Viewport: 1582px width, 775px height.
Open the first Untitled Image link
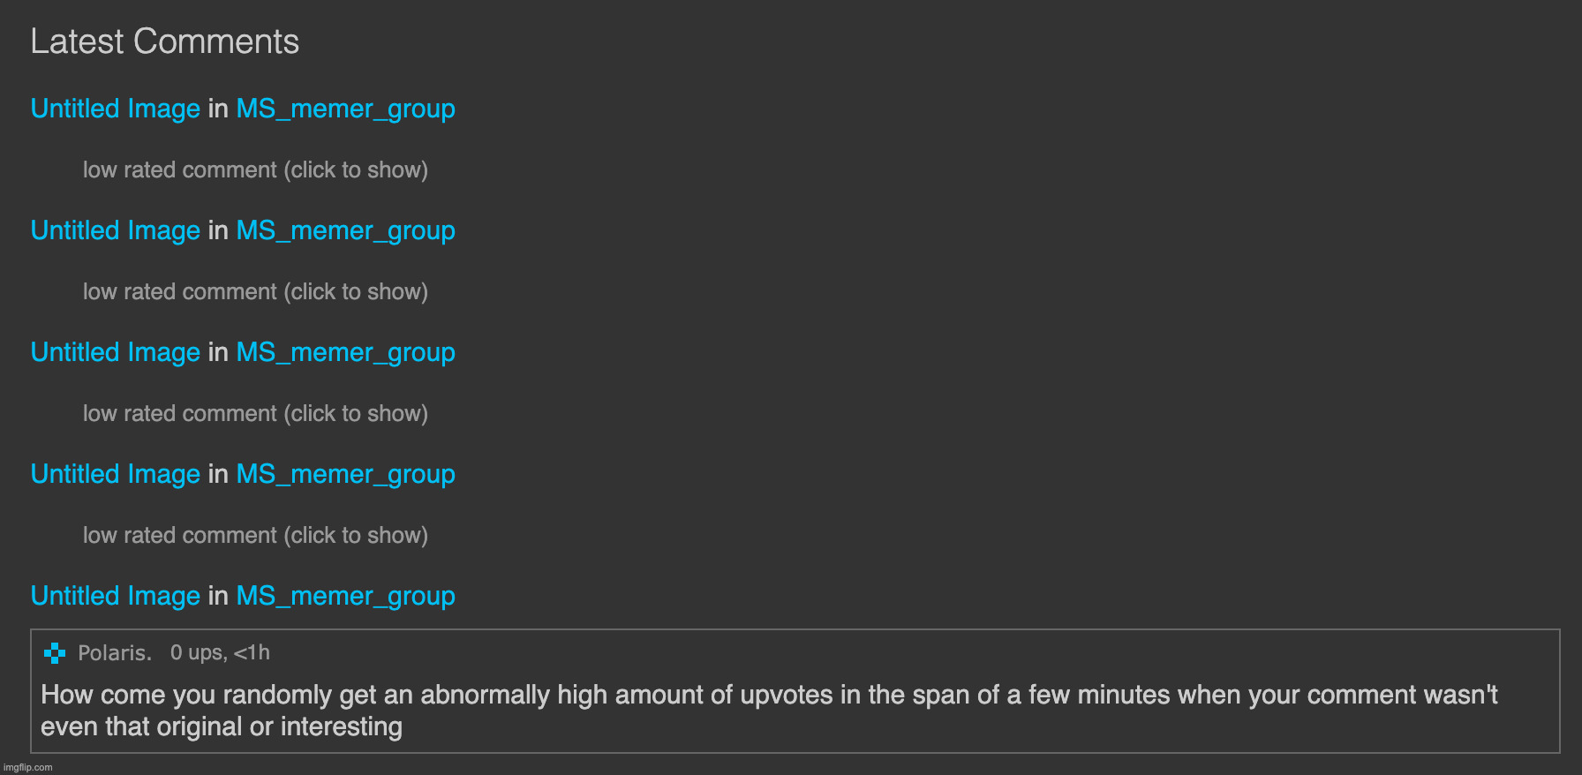pos(116,109)
